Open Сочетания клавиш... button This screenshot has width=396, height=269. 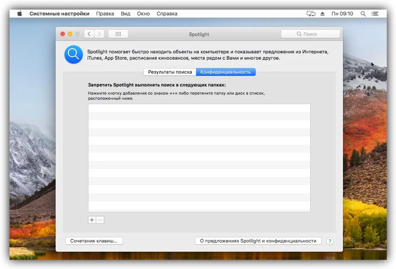[94, 241]
